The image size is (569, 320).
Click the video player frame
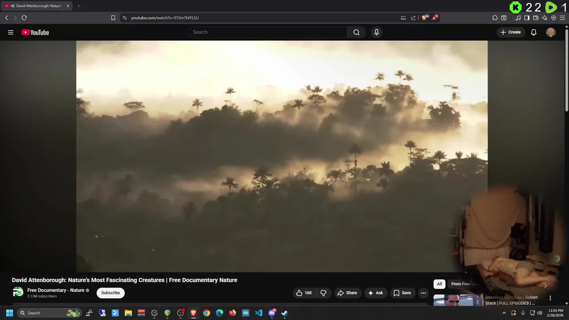tap(282, 156)
